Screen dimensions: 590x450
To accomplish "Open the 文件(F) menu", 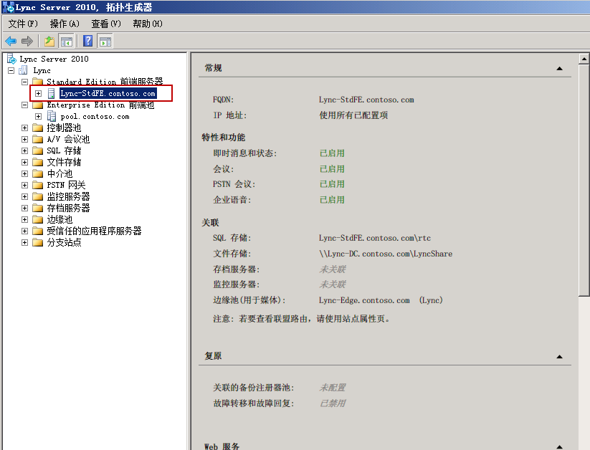I will (23, 24).
